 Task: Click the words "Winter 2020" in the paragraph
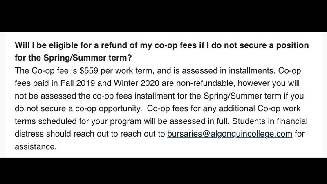(x=137, y=83)
